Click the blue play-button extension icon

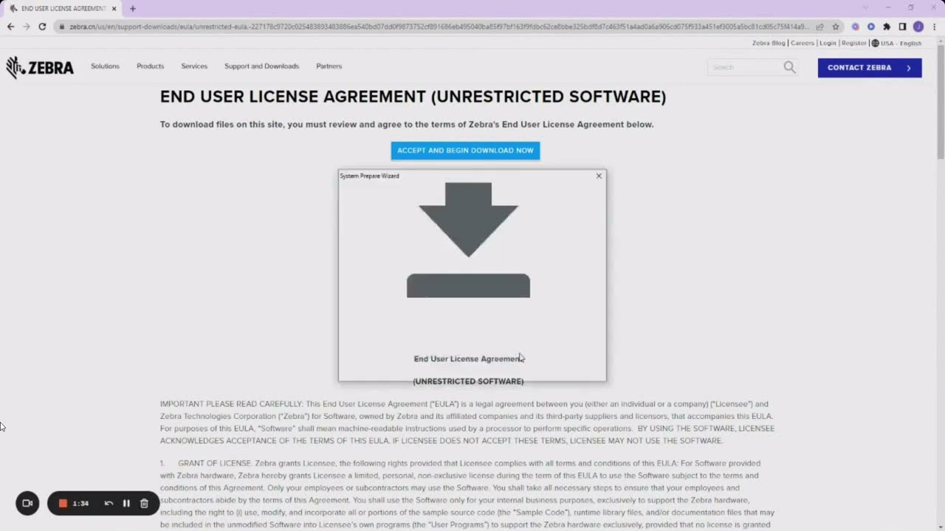tap(871, 27)
